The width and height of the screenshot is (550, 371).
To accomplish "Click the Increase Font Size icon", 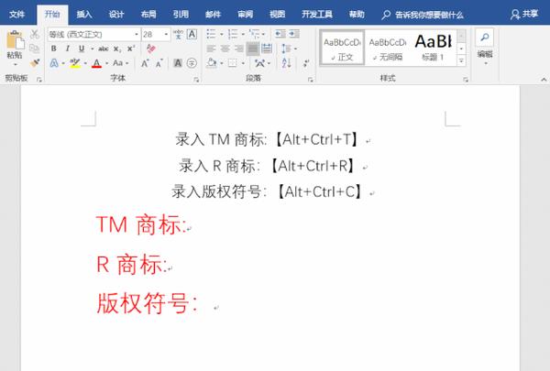I will pyautogui.click(x=145, y=63).
